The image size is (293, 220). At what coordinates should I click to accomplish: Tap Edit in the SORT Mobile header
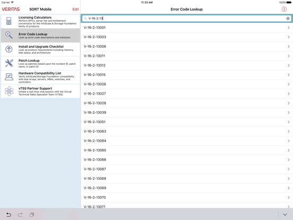tap(75, 9)
